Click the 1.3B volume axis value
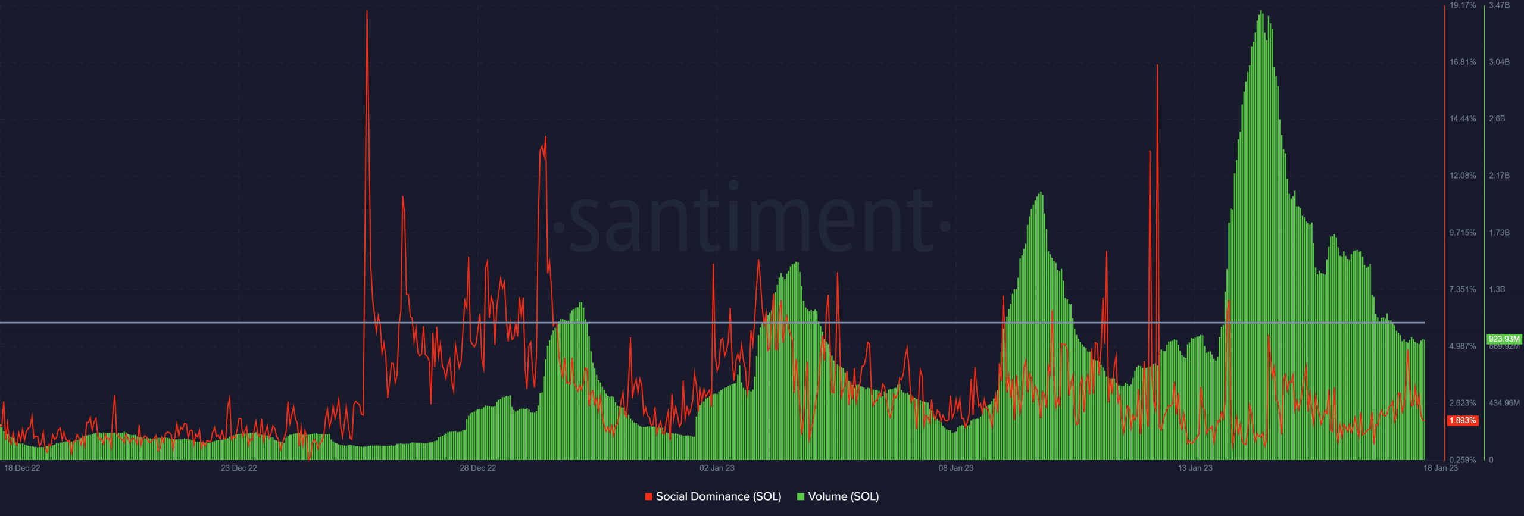This screenshot has width=1524, height=516. pos(1497,289)
